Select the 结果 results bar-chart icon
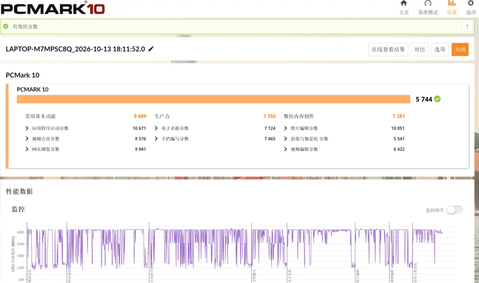This screenshot has height=283, width=479. [x=452, y=3]
